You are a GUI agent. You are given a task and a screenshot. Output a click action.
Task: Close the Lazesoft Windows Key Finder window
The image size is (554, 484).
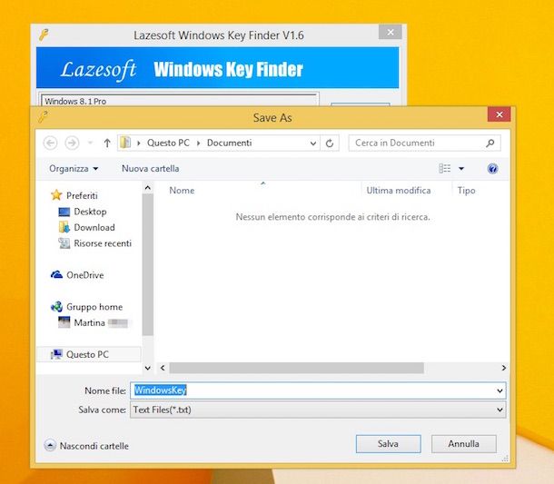(x=391, y=32)
